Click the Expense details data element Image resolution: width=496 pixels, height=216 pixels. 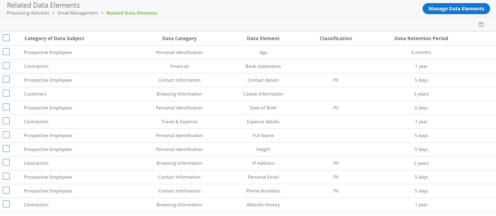click(x=263, y=121)
